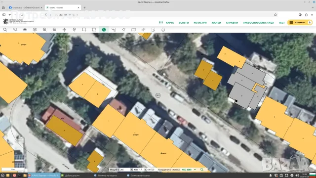316x178 pixels.
Task: Select the rectangle selection tool
Action: coord(84,30)
